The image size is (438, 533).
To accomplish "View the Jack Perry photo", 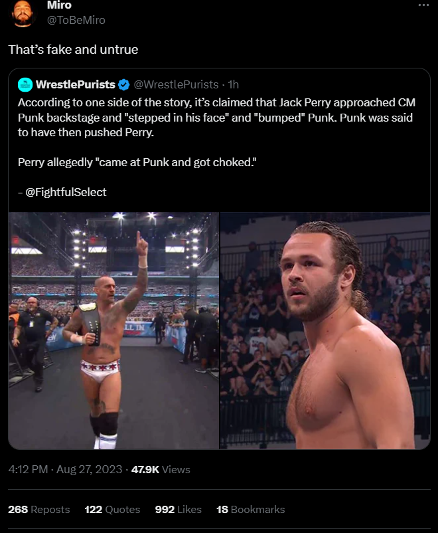I will (x=325, y=330).
